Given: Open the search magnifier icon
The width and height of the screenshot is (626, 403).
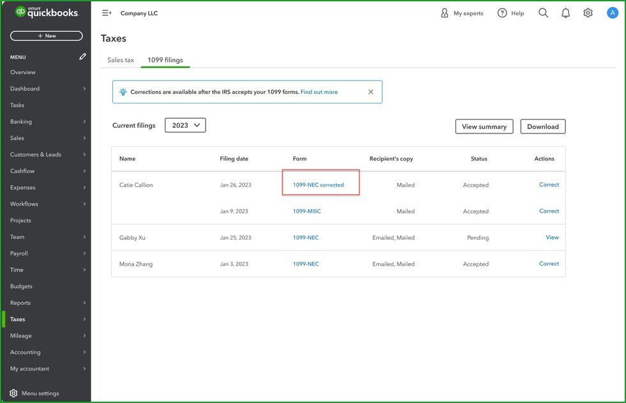Looking at the screenshot, I should coord(543,13).
